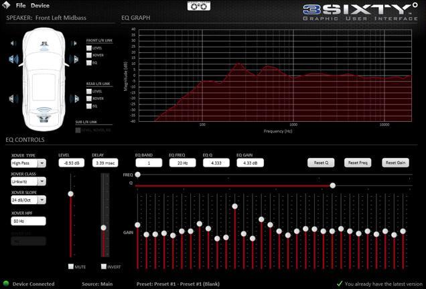The height and width of the screenshot is (289, 426).
Task: Select the rear left speaker icon
Action: pyautogui.click(x=13, y=99)
